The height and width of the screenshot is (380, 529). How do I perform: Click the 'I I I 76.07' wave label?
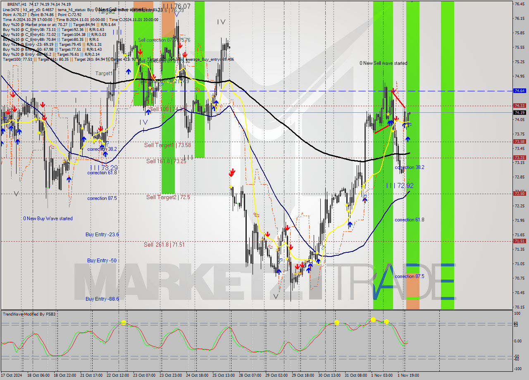(176, 6)
